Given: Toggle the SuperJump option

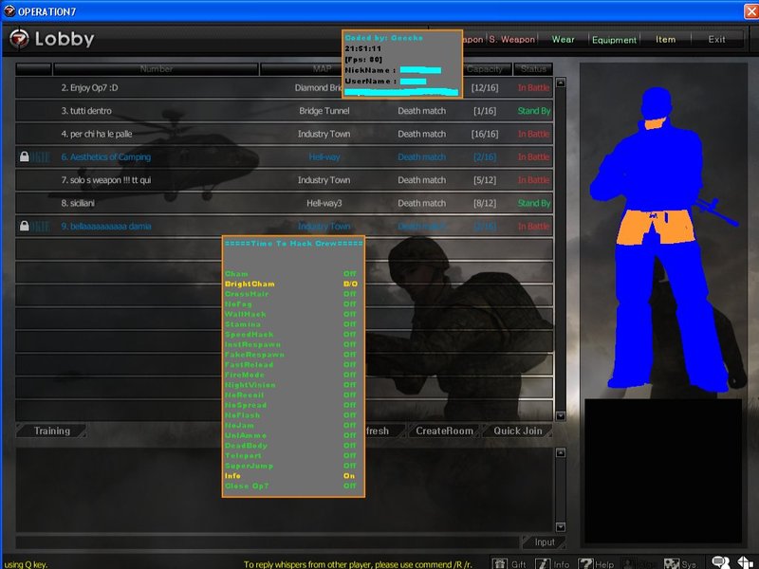Looking at the screenshot, I should (291, 466).
